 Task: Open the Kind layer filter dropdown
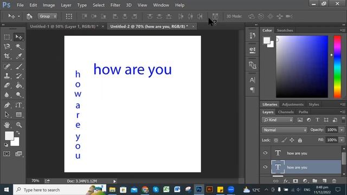(278, 120)
